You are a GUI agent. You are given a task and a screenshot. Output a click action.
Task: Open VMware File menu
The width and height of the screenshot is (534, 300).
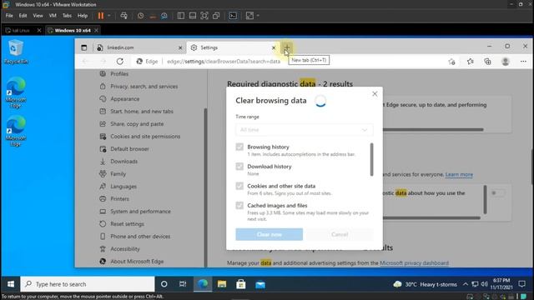coord(9,16)
